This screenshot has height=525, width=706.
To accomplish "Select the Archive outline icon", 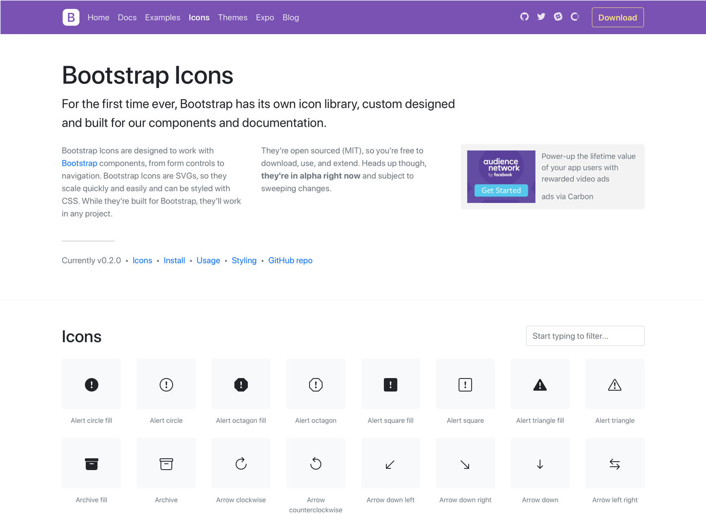I will (166, 463).
